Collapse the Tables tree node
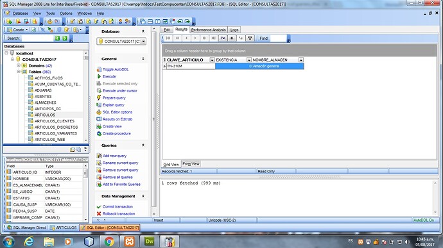This screenshot has height=248, width=443. click(x=19, y=72)
